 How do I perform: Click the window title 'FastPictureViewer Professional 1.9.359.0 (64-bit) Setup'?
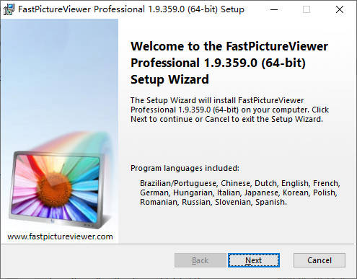click(131, 9)
